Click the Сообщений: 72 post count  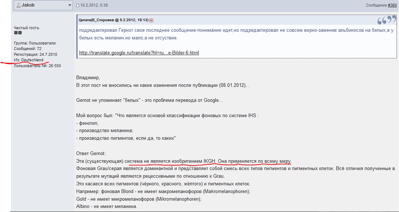pyautogui.click(x=27, y=49)
